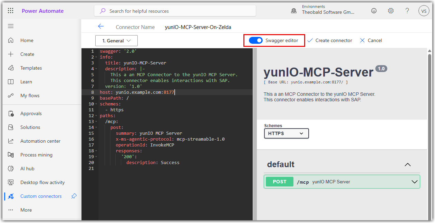This screenshot has height=223, width=435.
Task: Open the 1. General step dropdown
Action: (116, 41)
